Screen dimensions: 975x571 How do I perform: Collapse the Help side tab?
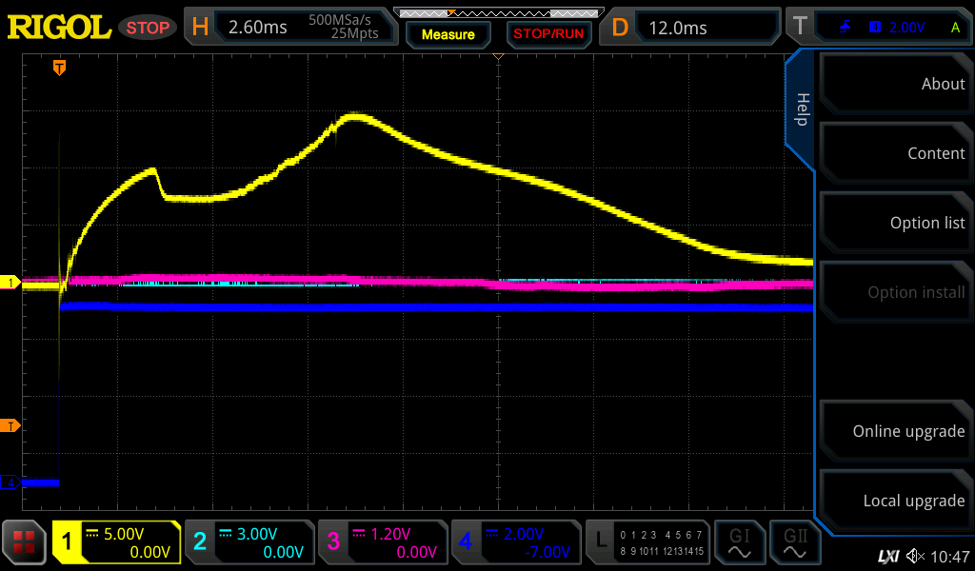tap(801, 109)
